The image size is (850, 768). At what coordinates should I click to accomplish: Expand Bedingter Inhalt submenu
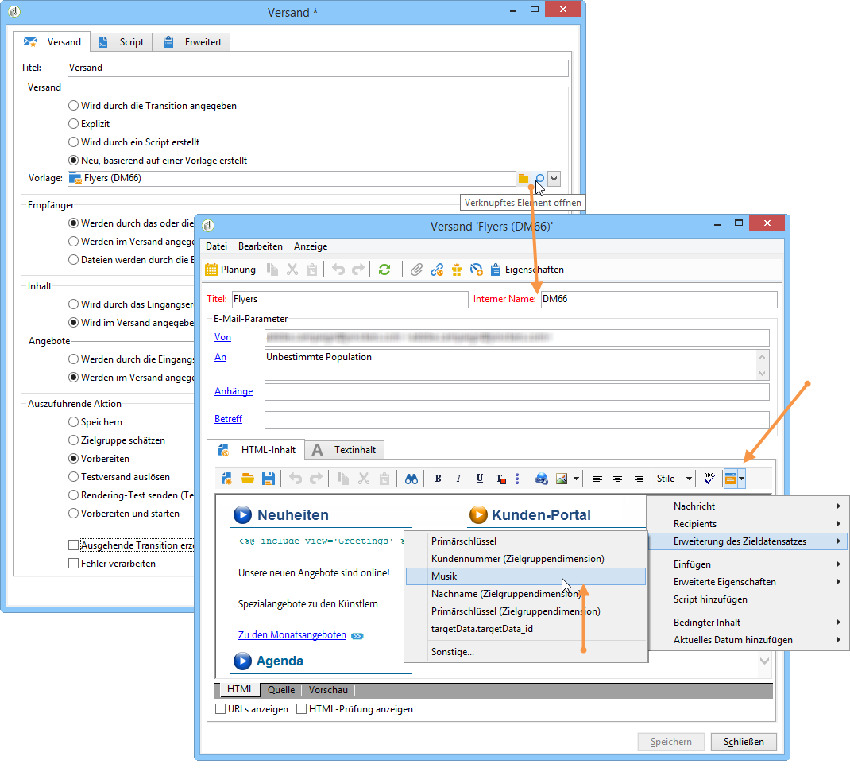[x=748, y=622]
